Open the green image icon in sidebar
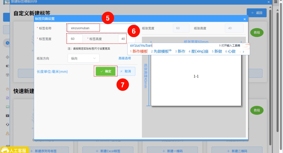Screen dimensions: 283x153 pyautogui.click(x=7, y=107)
